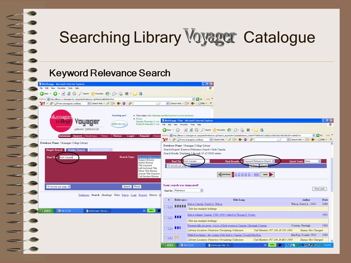Click Yahoo logo in WebVoyage Titles window
Screen dimensions: 351x263
pyautogui.click(x=165, y=140)
